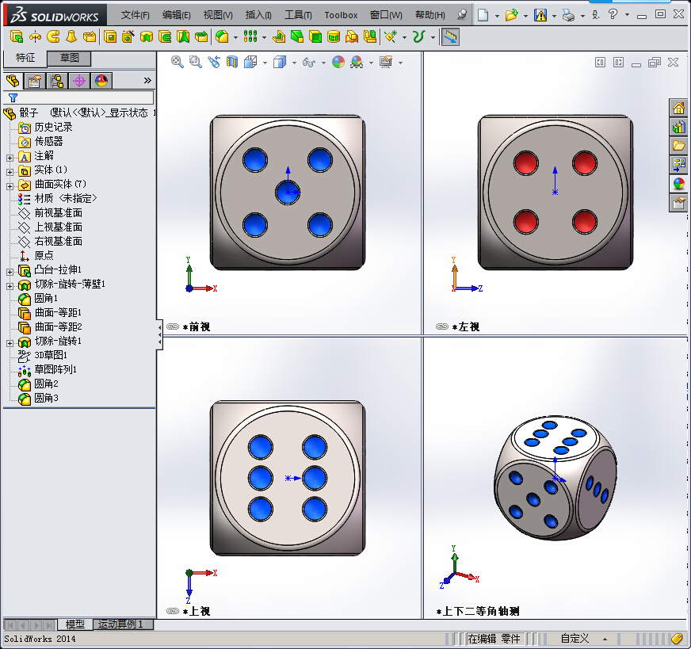Image resolution: width=691 pixels, height=649 pixels.
Task: Select the Lofted Boss/Base tool icon
Action: point(71,37)
